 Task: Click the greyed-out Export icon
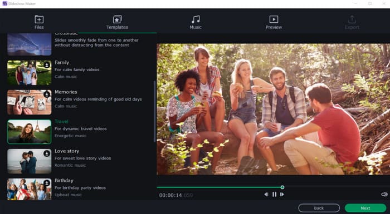click(x=352, y=19)
